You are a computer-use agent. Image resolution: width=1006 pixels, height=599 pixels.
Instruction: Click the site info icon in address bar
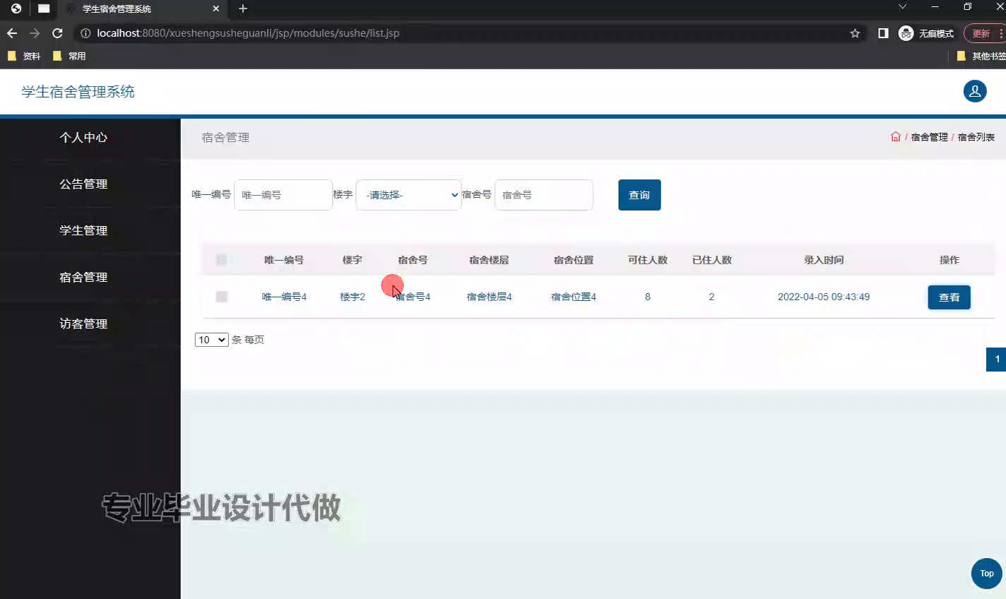(x=85, y=33)
